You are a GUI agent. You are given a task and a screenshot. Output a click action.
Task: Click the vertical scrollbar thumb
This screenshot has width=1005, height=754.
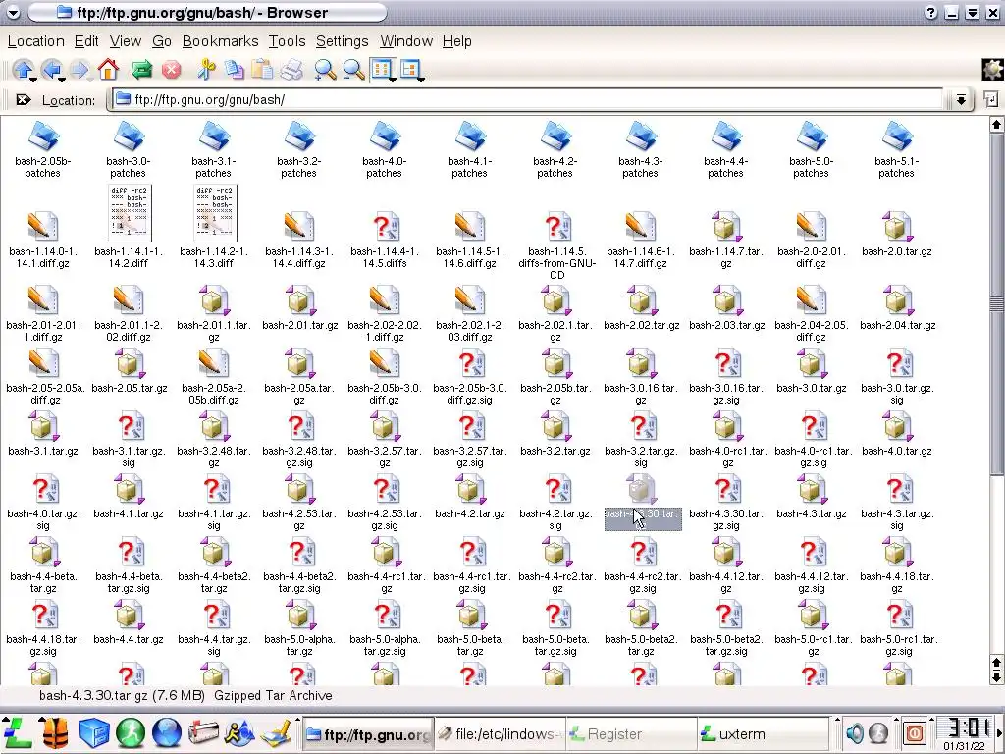996,304
